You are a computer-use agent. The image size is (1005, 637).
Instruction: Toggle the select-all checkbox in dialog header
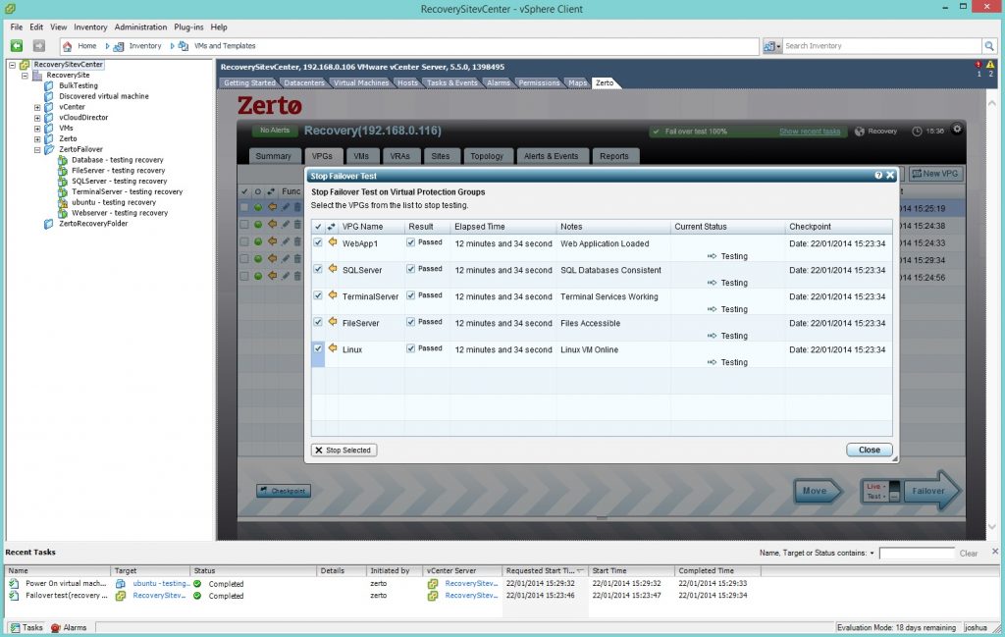318,227
